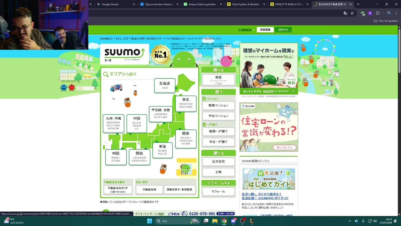The width and height of the screenshot is (401, 226).
Task: Open 新築一戸建て listings
Action: point(218,131)
